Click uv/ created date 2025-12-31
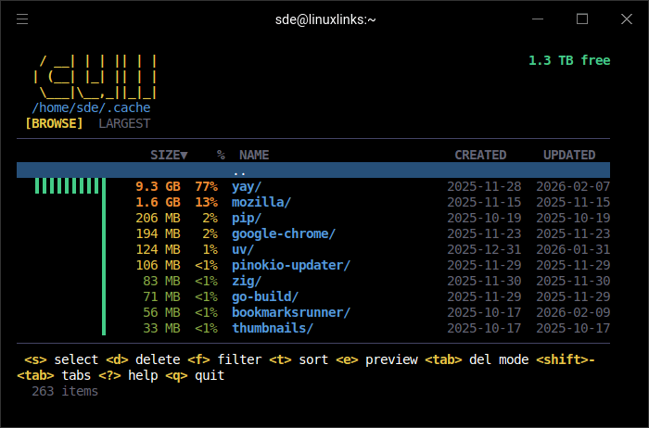This screenshot has width=649, height=428. pyautogui.click(x=484, y=249)
